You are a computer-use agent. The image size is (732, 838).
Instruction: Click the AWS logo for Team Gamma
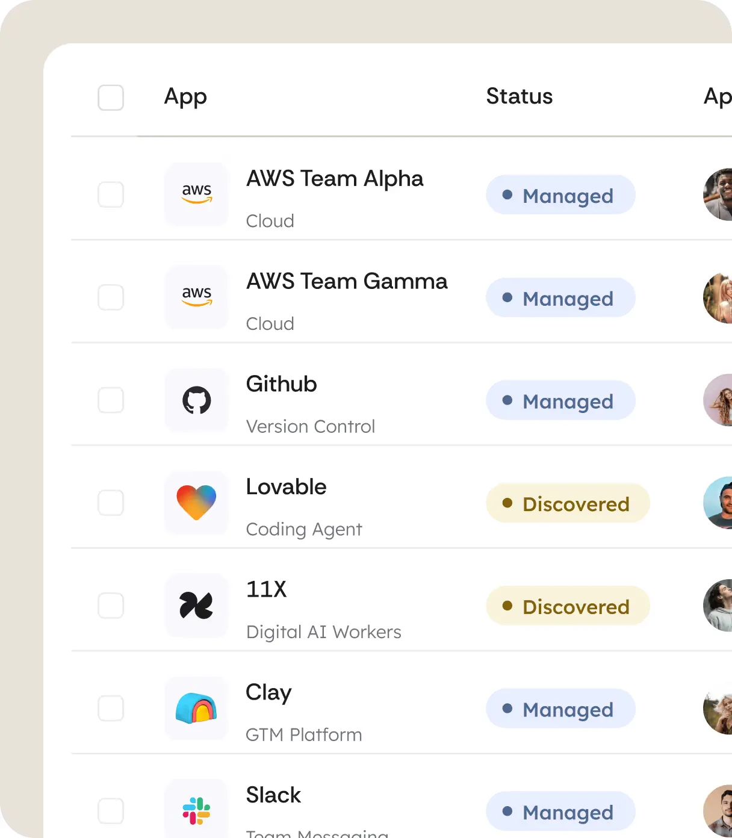click(196, 297)
